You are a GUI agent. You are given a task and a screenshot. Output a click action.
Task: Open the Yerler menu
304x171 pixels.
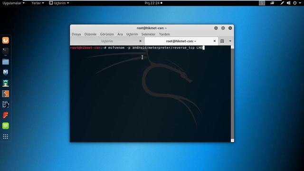38,3
